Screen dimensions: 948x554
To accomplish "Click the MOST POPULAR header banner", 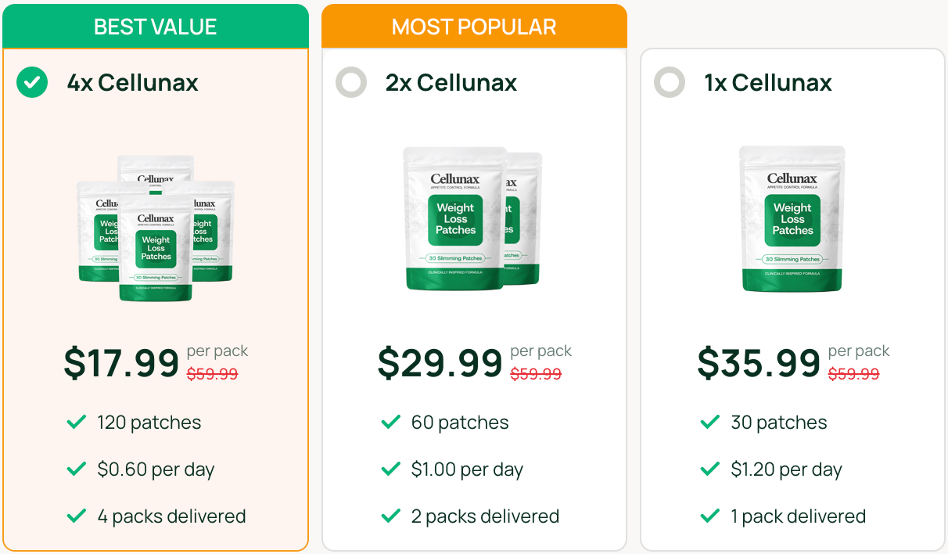I will point(473,26).
